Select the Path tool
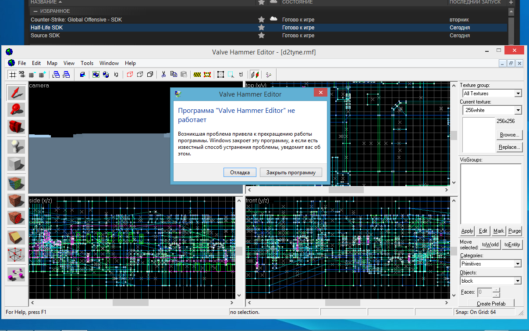Image resolution: width=529 pixels, height=331 pixels. pos(16,274)
